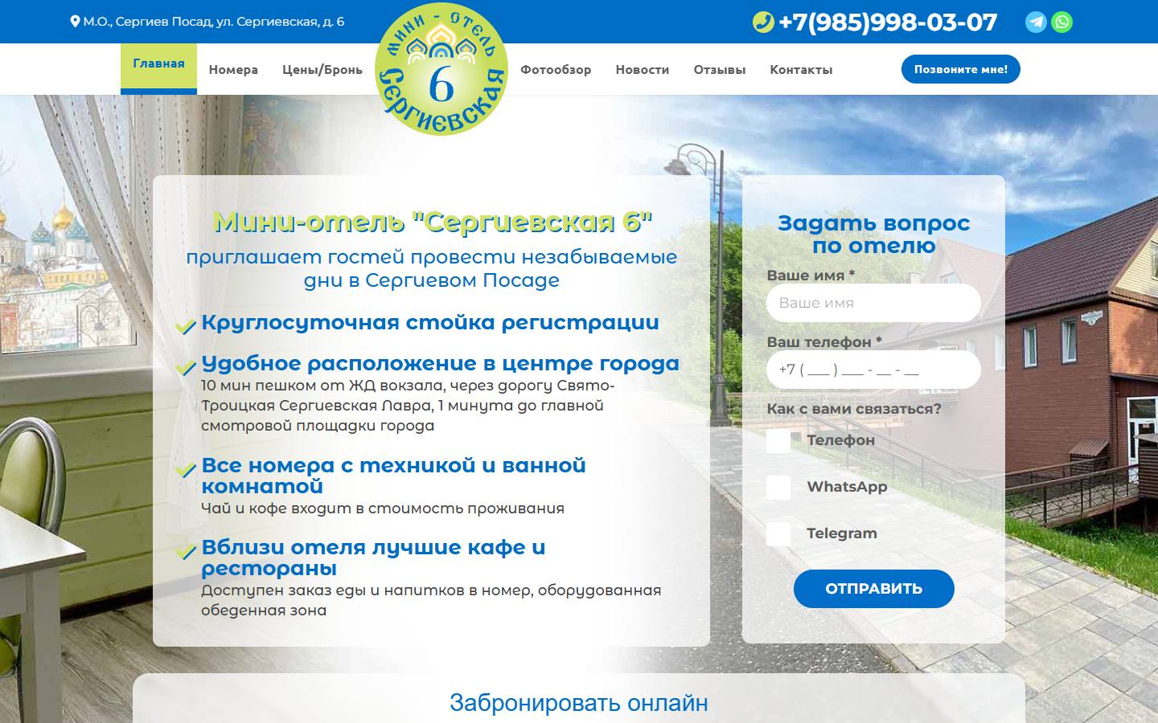Image resolution: width=1158 pixels, height=723 pixels.
Task: Focus the Ваше имя input field
Action: tap(874, 303)
